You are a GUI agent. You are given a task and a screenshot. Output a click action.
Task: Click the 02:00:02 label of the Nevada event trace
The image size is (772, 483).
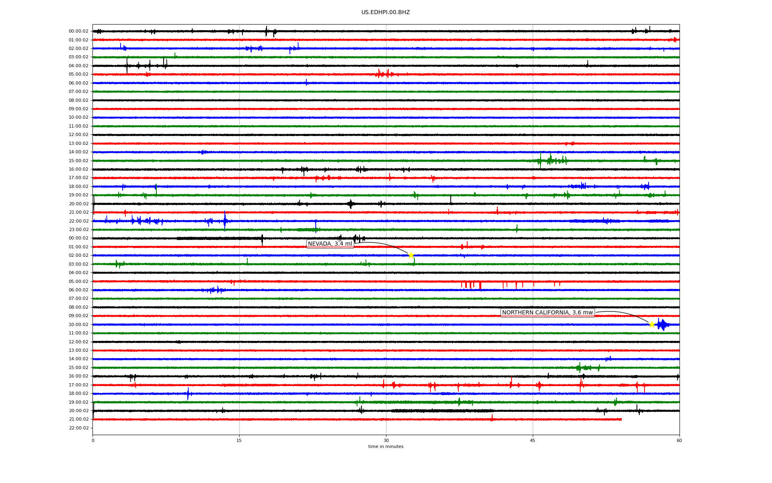78,256
